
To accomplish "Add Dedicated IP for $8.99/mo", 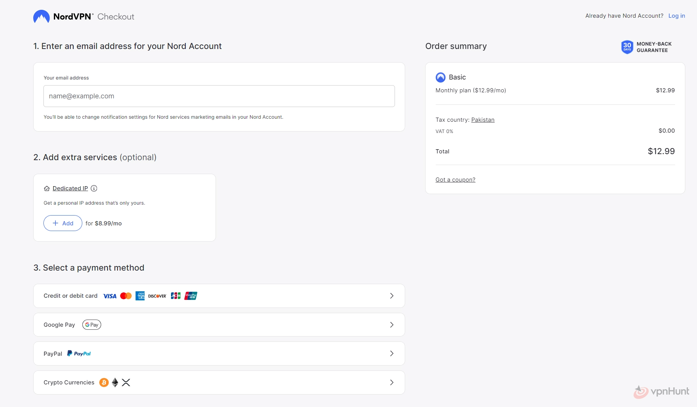I will (x=63, y=223).
